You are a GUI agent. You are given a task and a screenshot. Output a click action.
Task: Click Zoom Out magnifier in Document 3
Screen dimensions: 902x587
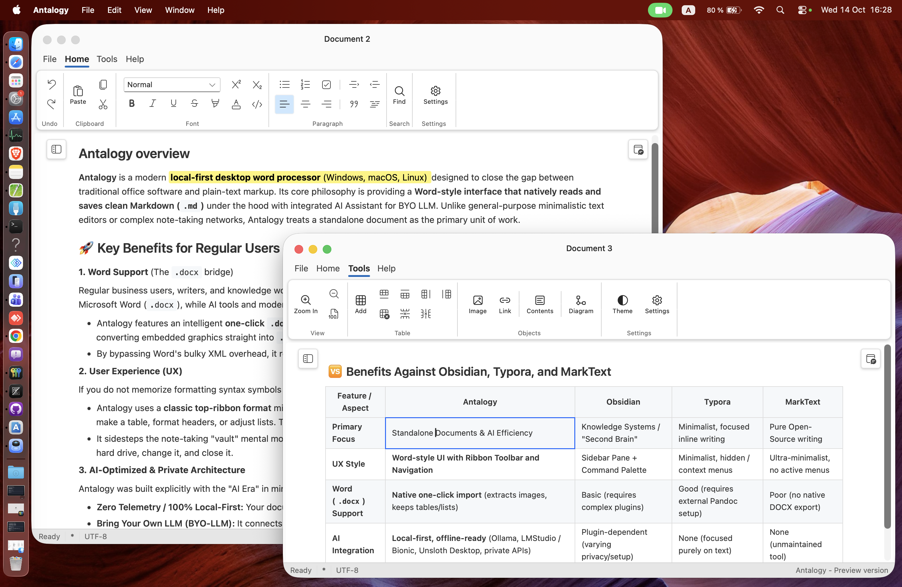pos(334,293)
